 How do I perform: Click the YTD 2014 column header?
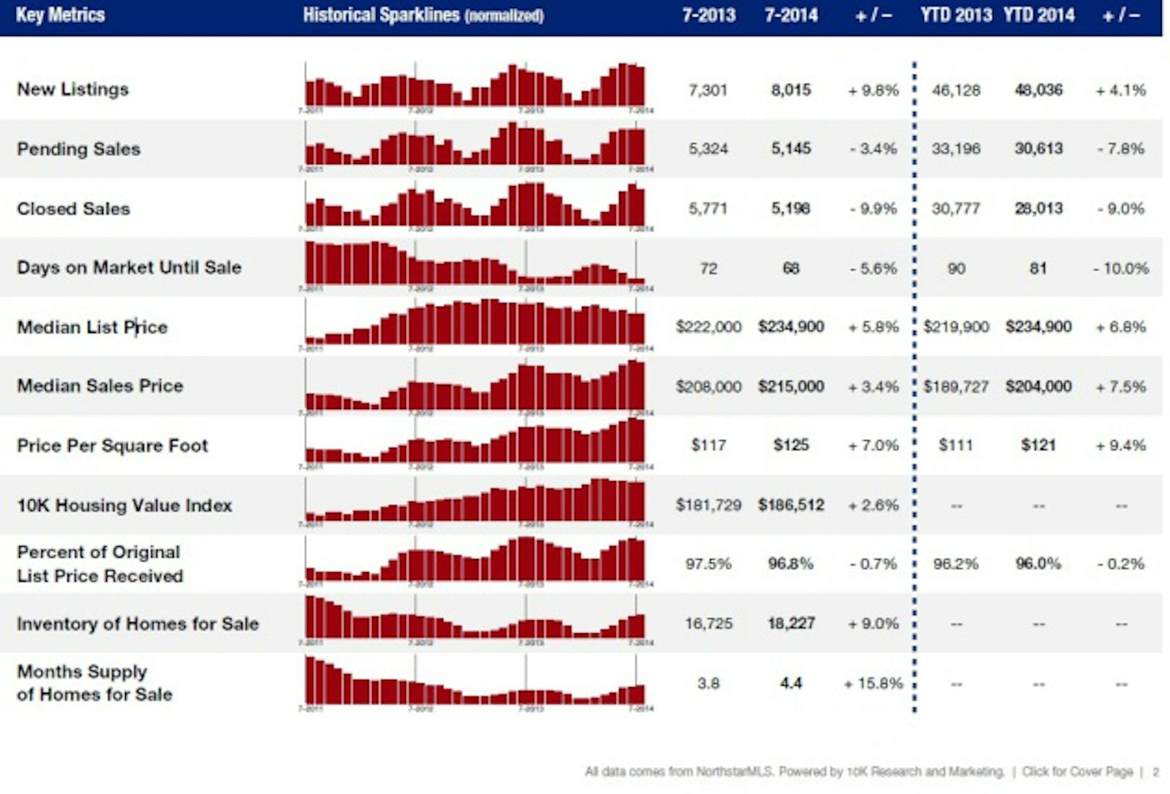point(1038,15)
